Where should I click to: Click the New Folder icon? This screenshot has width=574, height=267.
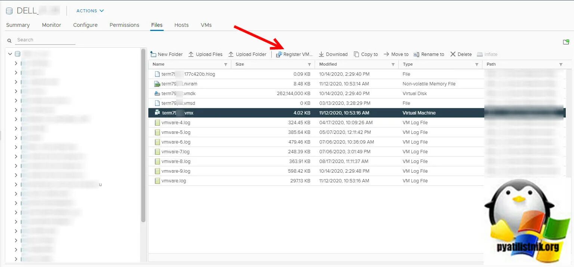[x=153, y=54]
